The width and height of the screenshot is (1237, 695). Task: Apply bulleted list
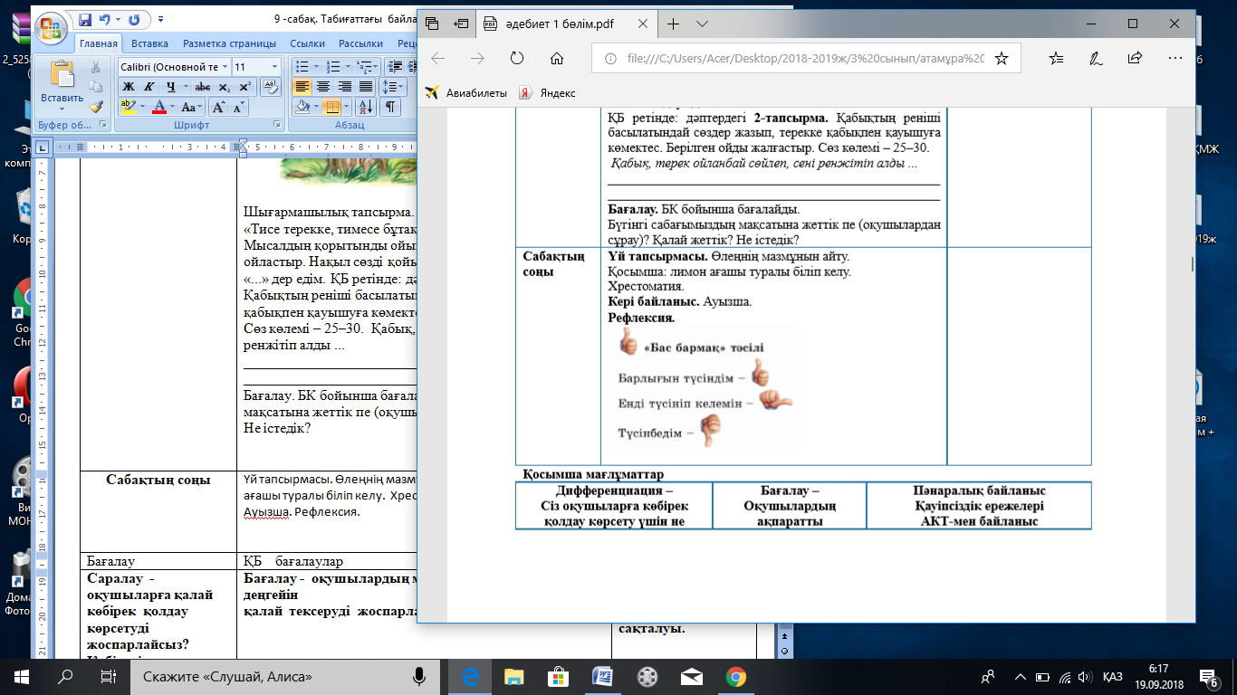coord(301,67)
